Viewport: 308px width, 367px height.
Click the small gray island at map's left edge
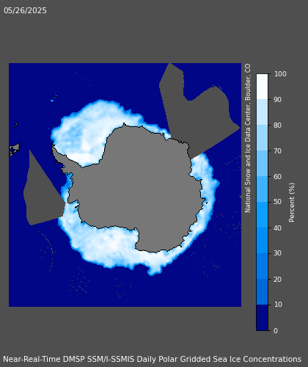click(x=14, y=149)
